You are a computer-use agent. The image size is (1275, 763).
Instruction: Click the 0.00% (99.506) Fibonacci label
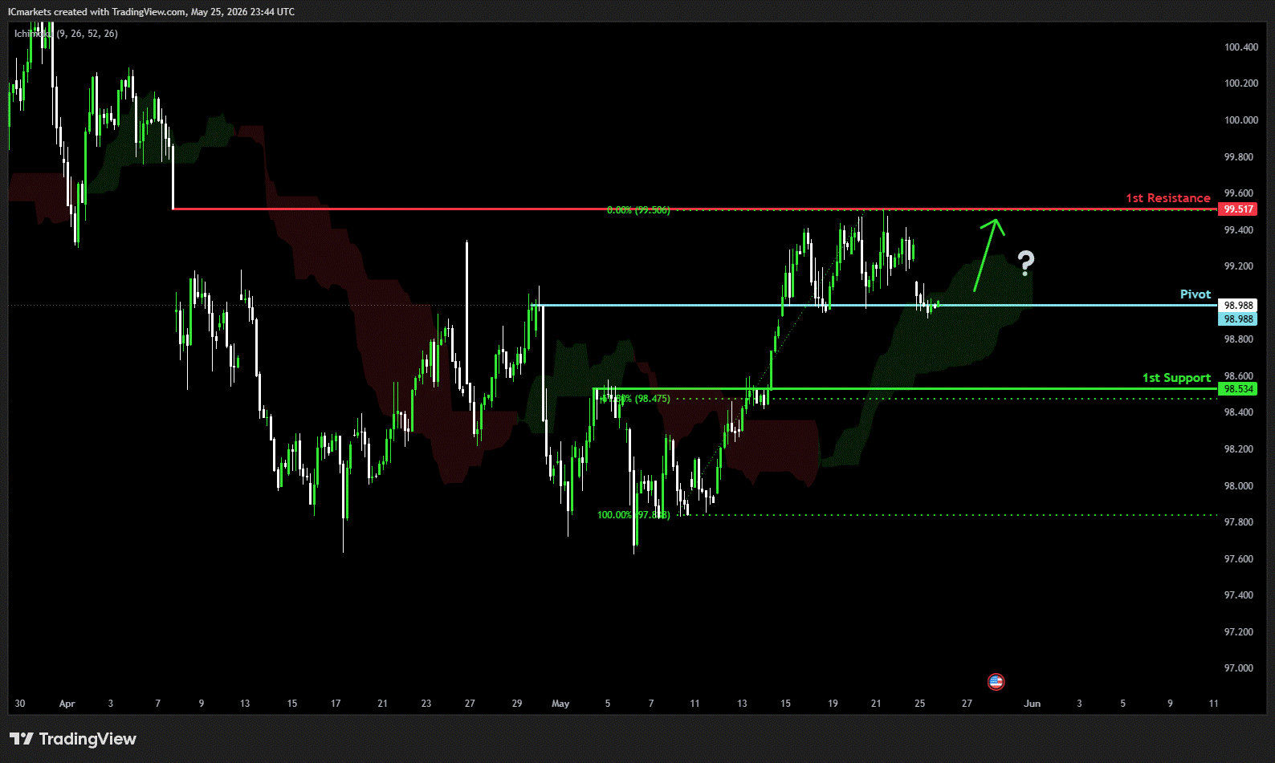638,210
